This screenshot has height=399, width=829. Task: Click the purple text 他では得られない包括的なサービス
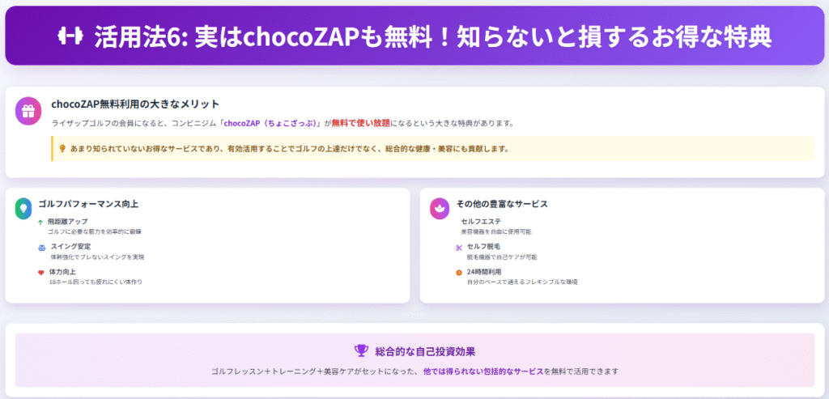point(483,371)
